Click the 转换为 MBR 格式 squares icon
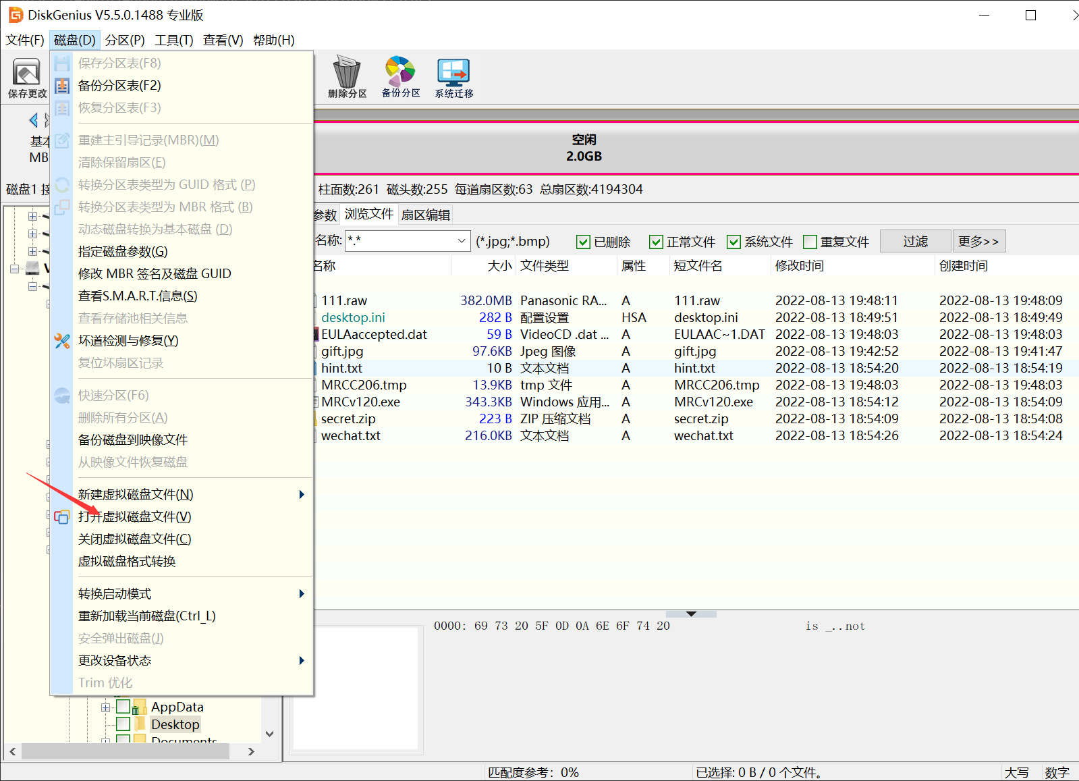 (62, 207)
